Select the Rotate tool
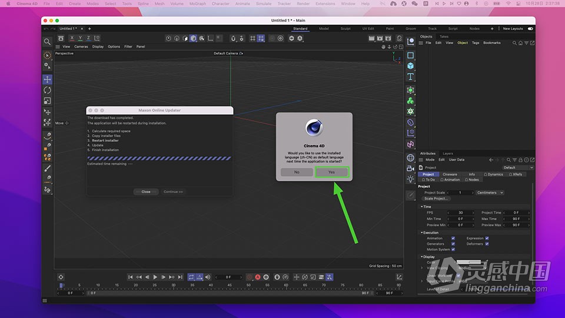The image size is (565, 318). (x=47, y=90)
